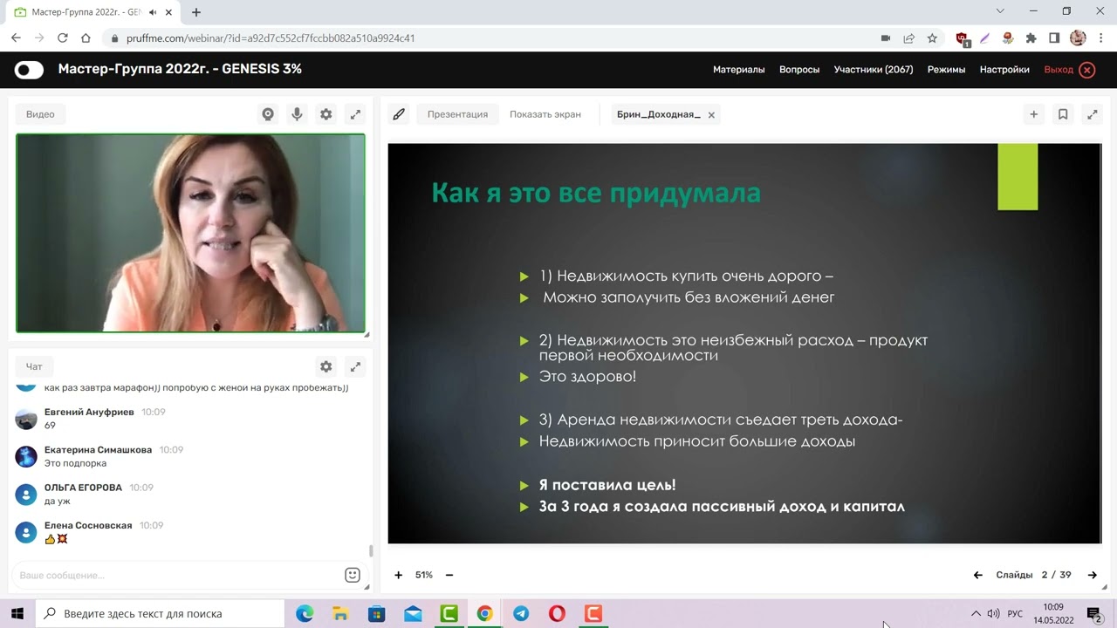Click the bookmark icon above the slide
Screen dimensions: 1117x628
tap(1063, 113)
